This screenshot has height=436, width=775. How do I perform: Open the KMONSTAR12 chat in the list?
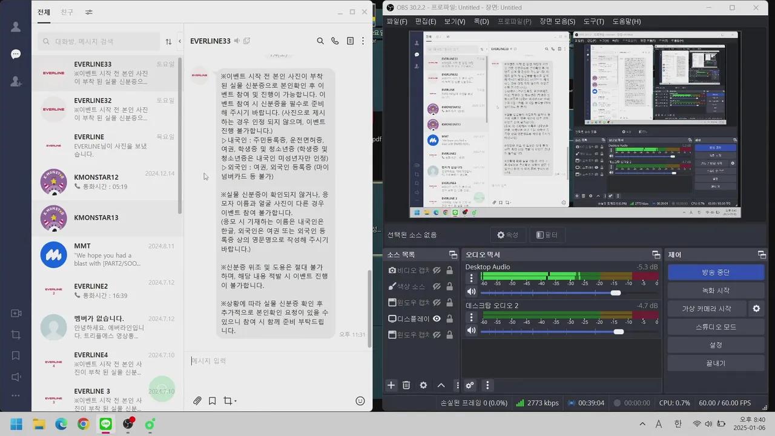(x=107, y=182)
